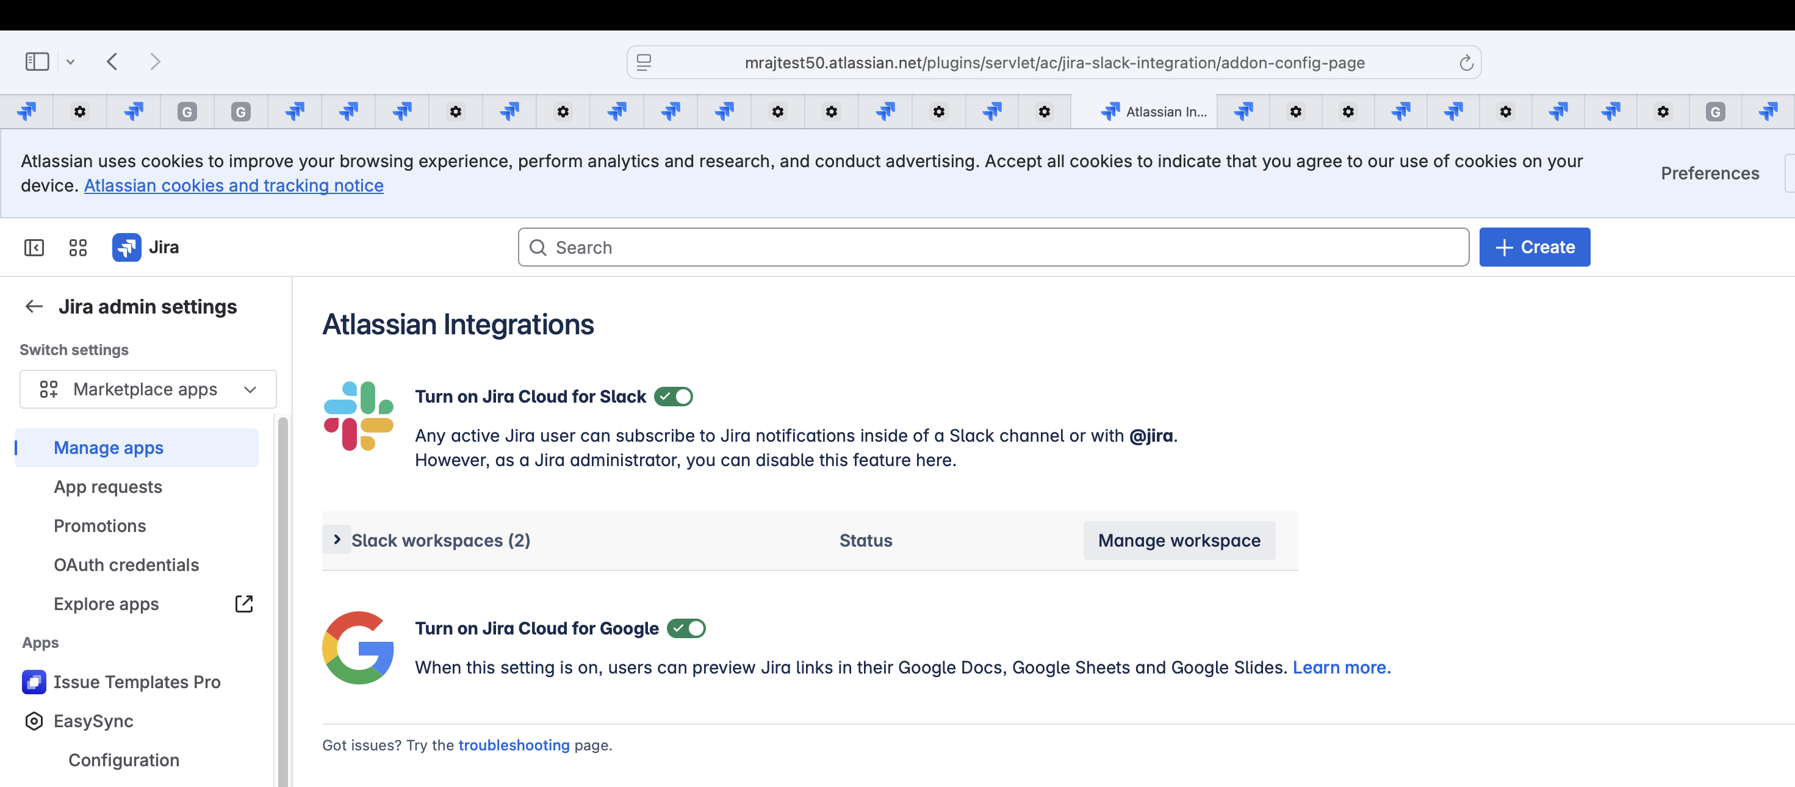The height and width of the screenshot is (787, 1795).
Task: Click into the Jira Search field
Action: 993,247
